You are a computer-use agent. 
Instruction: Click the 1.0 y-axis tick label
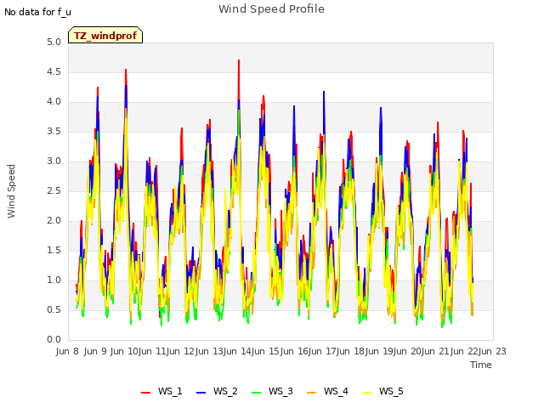pyautogui.click(x=54, y=280)
